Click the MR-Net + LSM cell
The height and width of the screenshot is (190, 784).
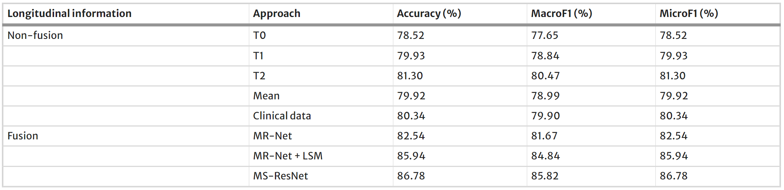point(287,156)
